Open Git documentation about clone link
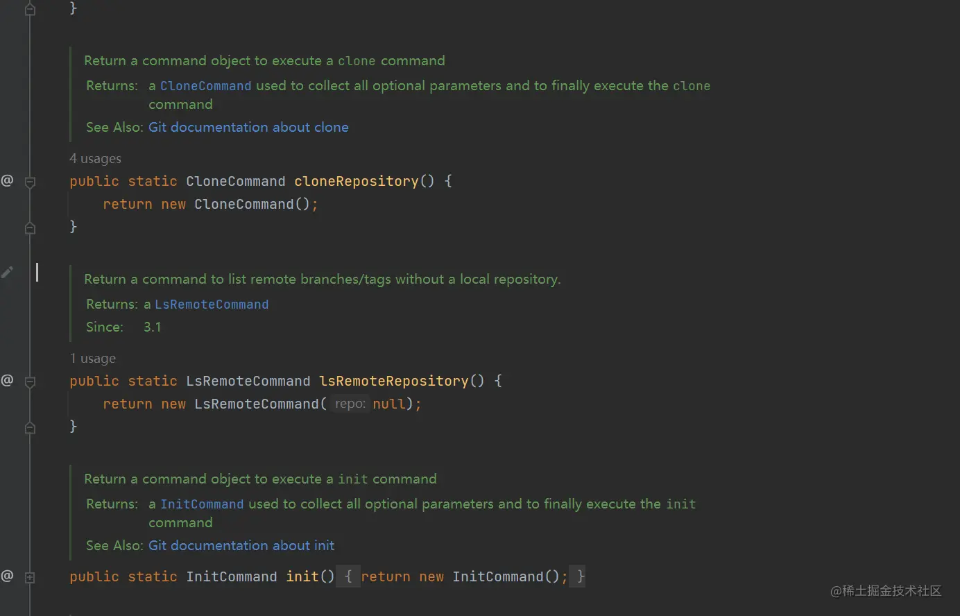 (x=248, y=127)
